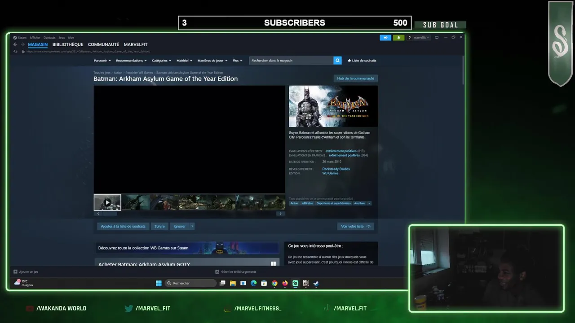
Task: Open the Aide menu
Action: (x=71, y=38)
